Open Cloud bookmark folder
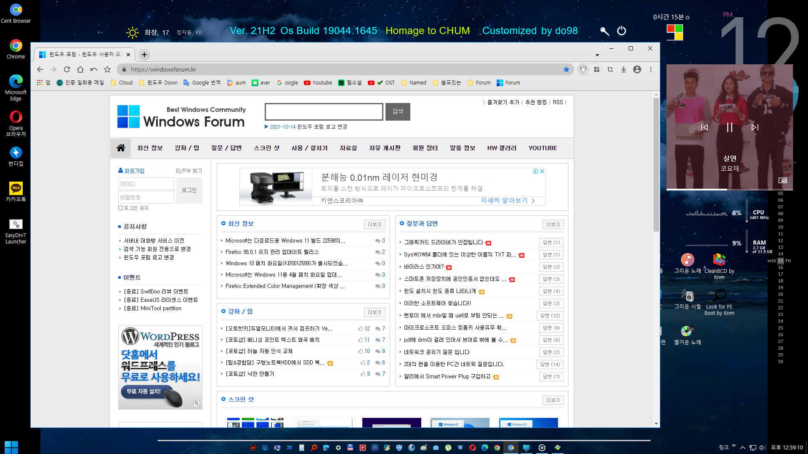This screenshot has height=454, width=808. (x=122, y=83)
